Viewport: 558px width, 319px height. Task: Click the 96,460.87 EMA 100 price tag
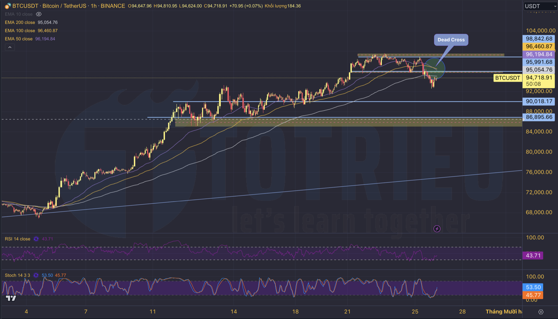[539, 47]
